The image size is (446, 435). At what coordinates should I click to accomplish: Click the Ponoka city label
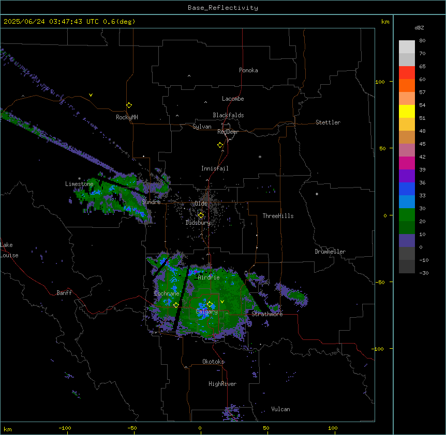pos(248,70)
